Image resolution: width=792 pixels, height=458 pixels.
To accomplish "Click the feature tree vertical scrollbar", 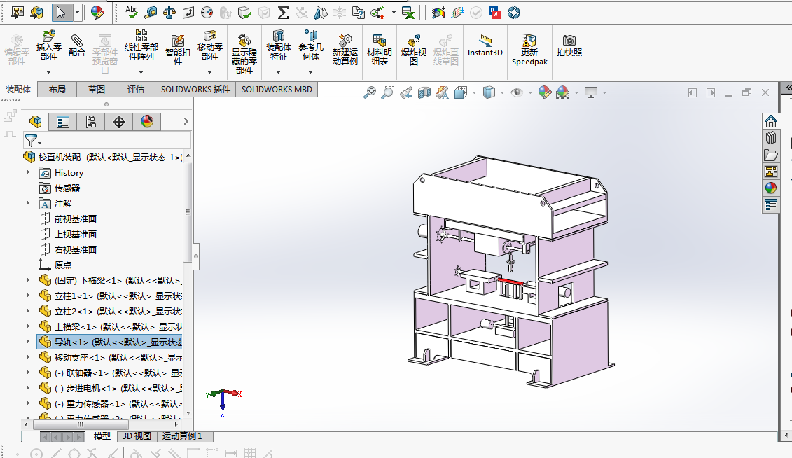I will (188, 212).
